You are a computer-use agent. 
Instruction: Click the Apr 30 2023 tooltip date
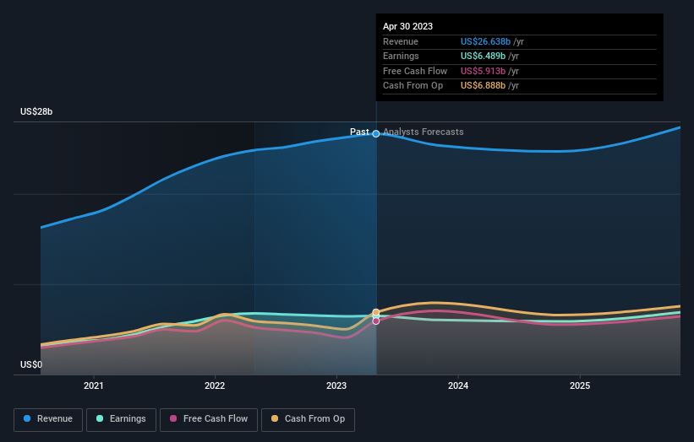[x=407, y=26]
